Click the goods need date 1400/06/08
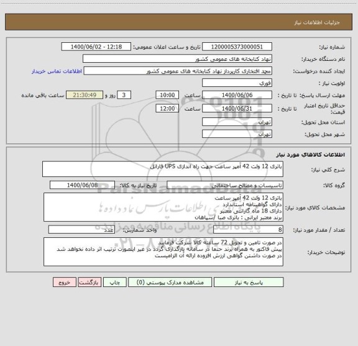This screenshot has height=346, width=358. [82, 185]
